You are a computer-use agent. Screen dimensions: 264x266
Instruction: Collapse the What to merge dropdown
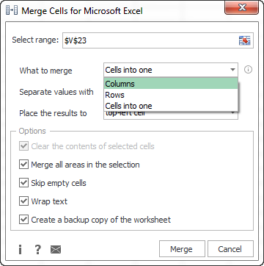point(232,70)
